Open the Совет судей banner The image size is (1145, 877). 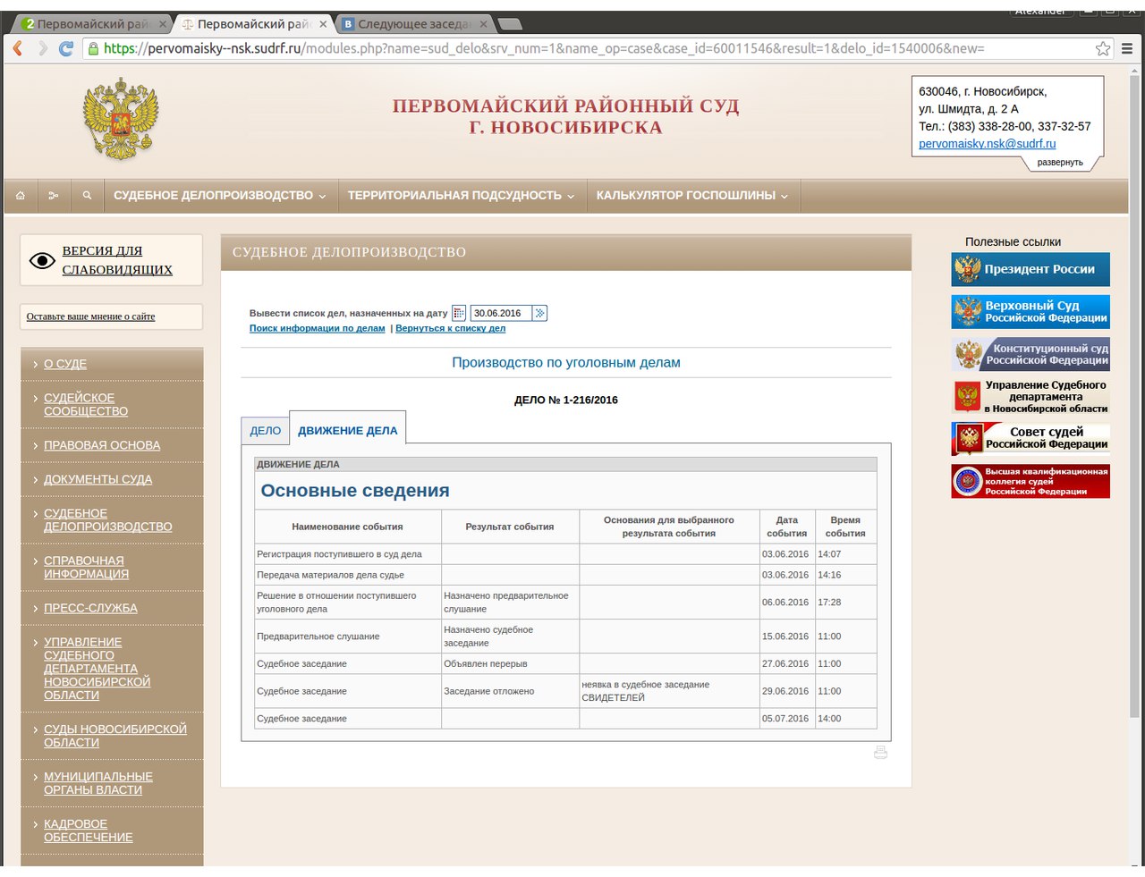point(1030,439)
